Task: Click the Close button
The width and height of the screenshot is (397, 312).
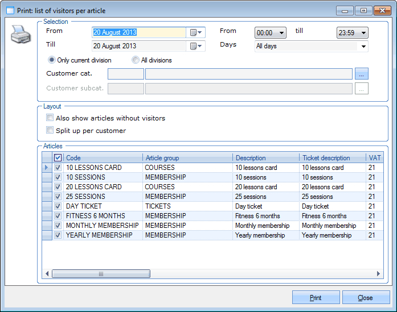Action: [x=365, y=298]
